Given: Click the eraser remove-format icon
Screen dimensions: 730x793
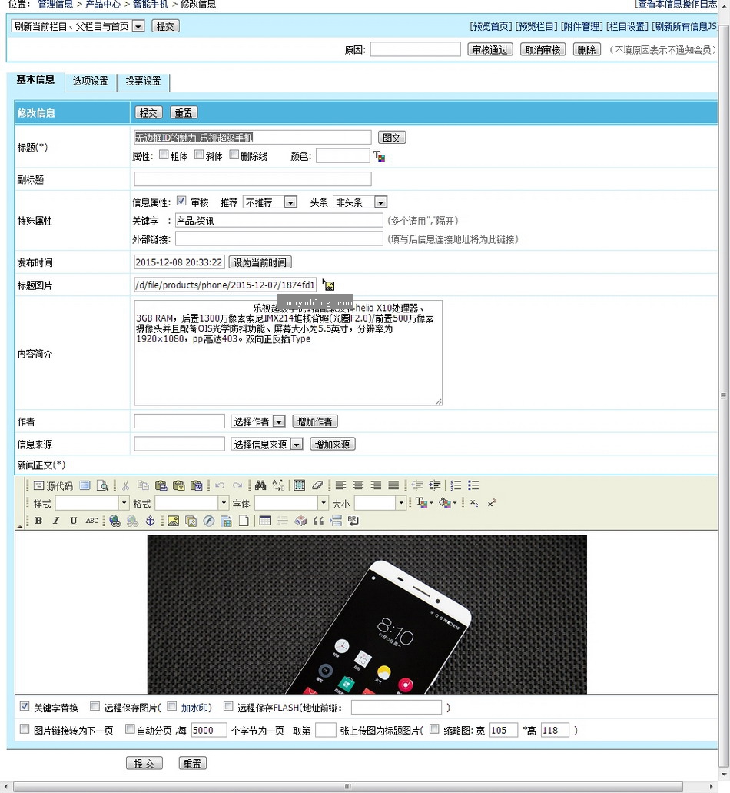Looking at the screenshot, I should pyautogui.click(x=317, y=485).
